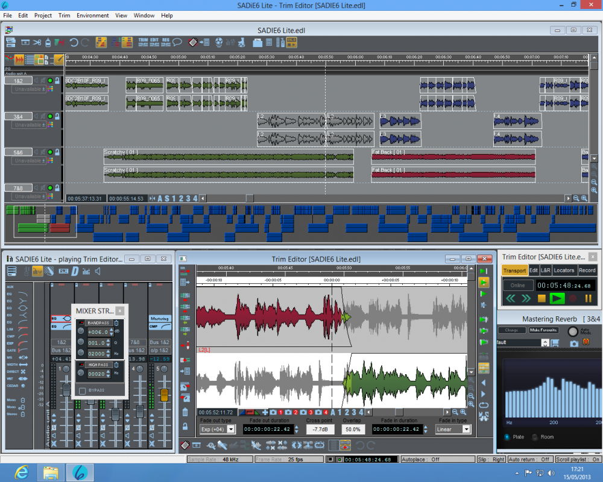Click the volume icon in system tray

pos(551,473)
